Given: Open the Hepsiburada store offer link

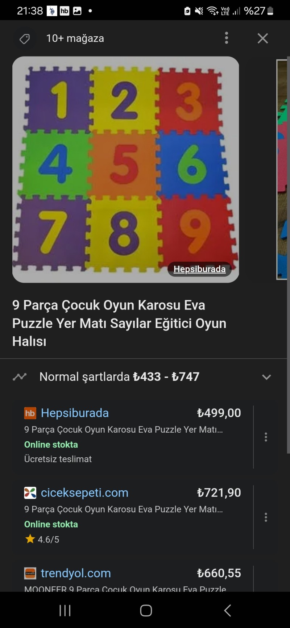Looking at the screenshot, I should tap(75, 413).
